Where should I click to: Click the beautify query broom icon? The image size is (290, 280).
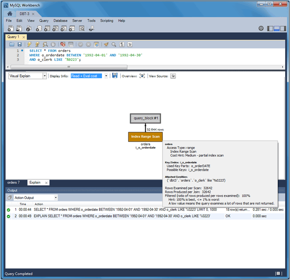[106, 45]
